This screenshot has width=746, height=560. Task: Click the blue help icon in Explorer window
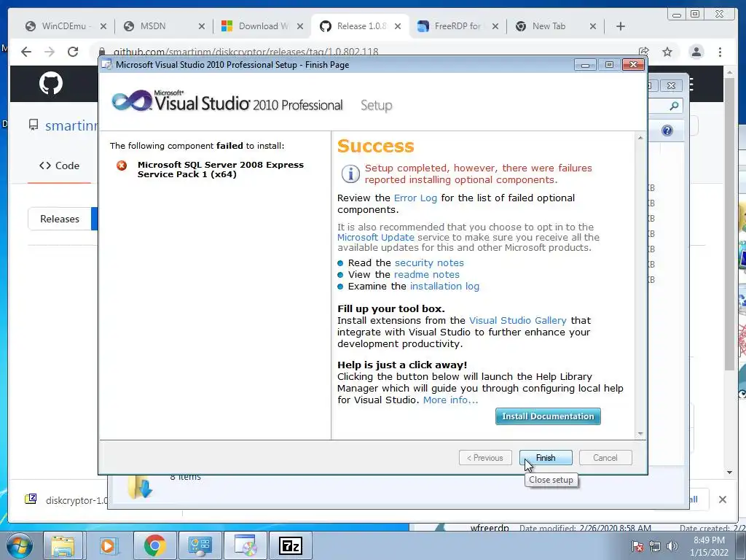tap(667, 131)
